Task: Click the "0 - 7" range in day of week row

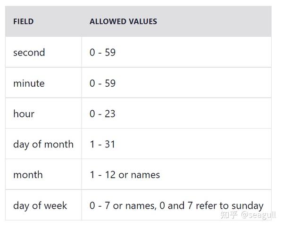Action: (99, 205)
